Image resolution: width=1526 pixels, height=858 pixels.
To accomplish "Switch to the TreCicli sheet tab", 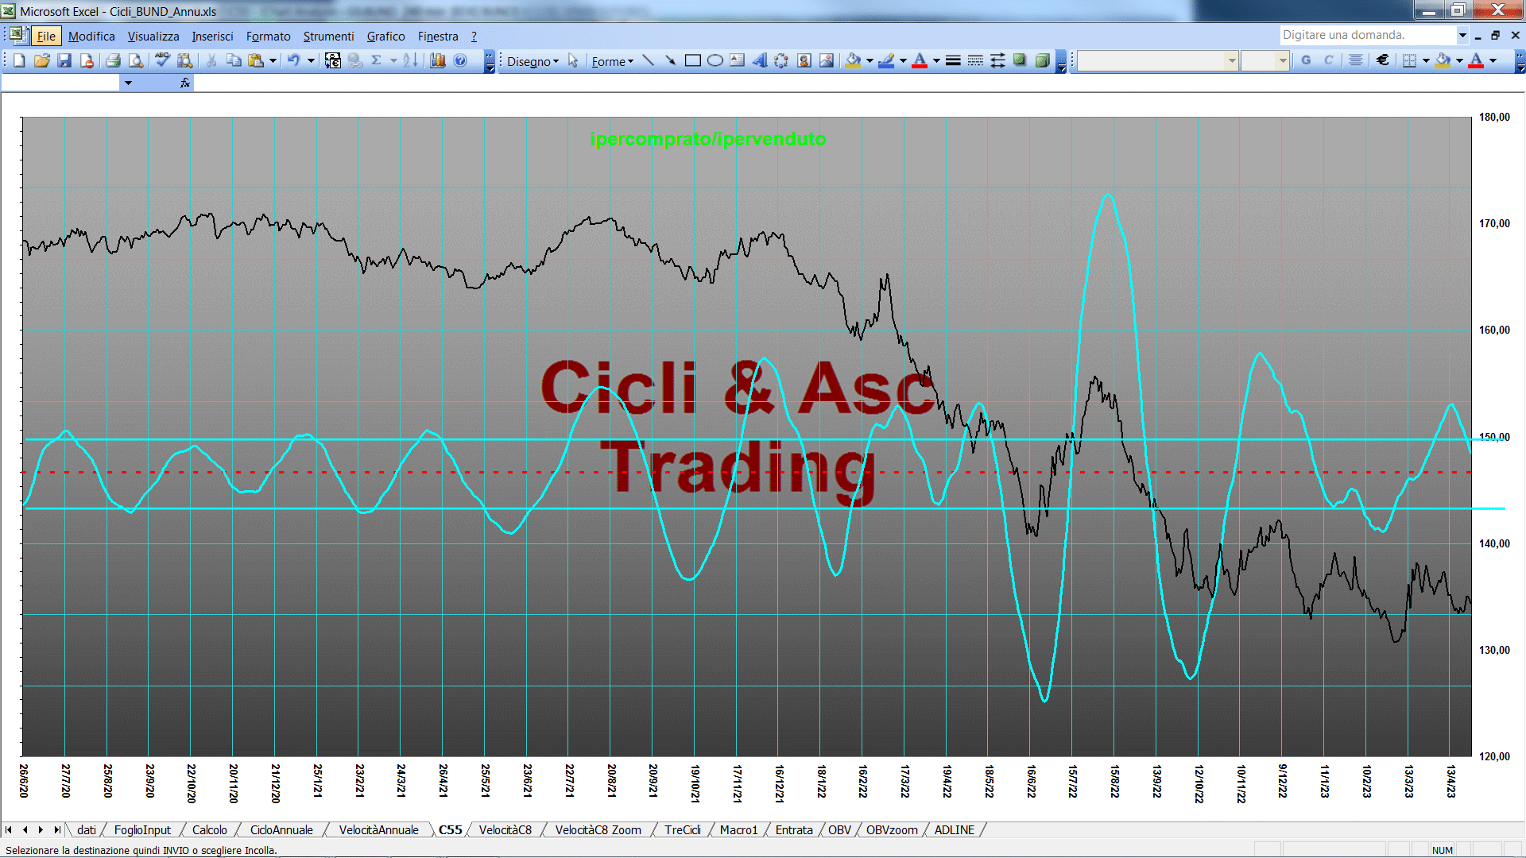I will pyautogui.click(x=683, y=830).
